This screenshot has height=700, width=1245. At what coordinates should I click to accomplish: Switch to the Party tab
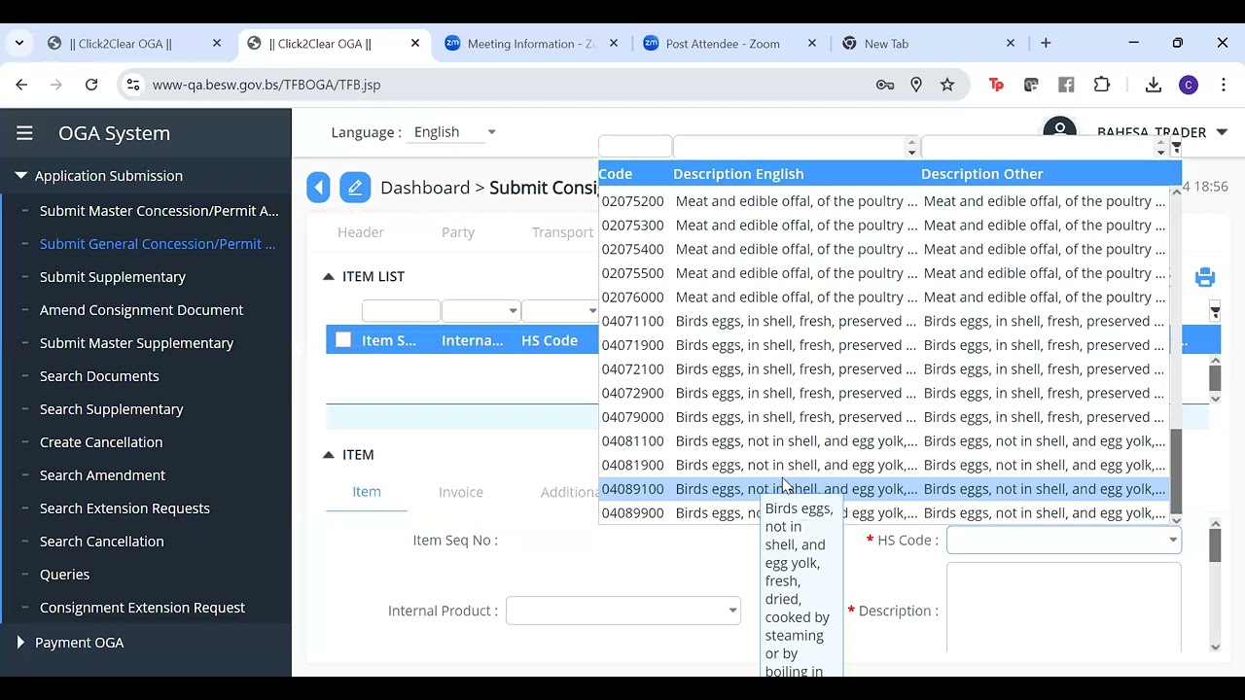click(x=458, y=232)
